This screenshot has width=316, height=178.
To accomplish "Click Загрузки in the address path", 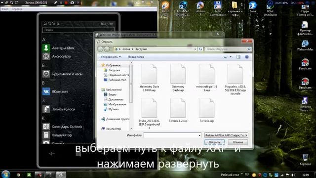I will tap(141, 49).
